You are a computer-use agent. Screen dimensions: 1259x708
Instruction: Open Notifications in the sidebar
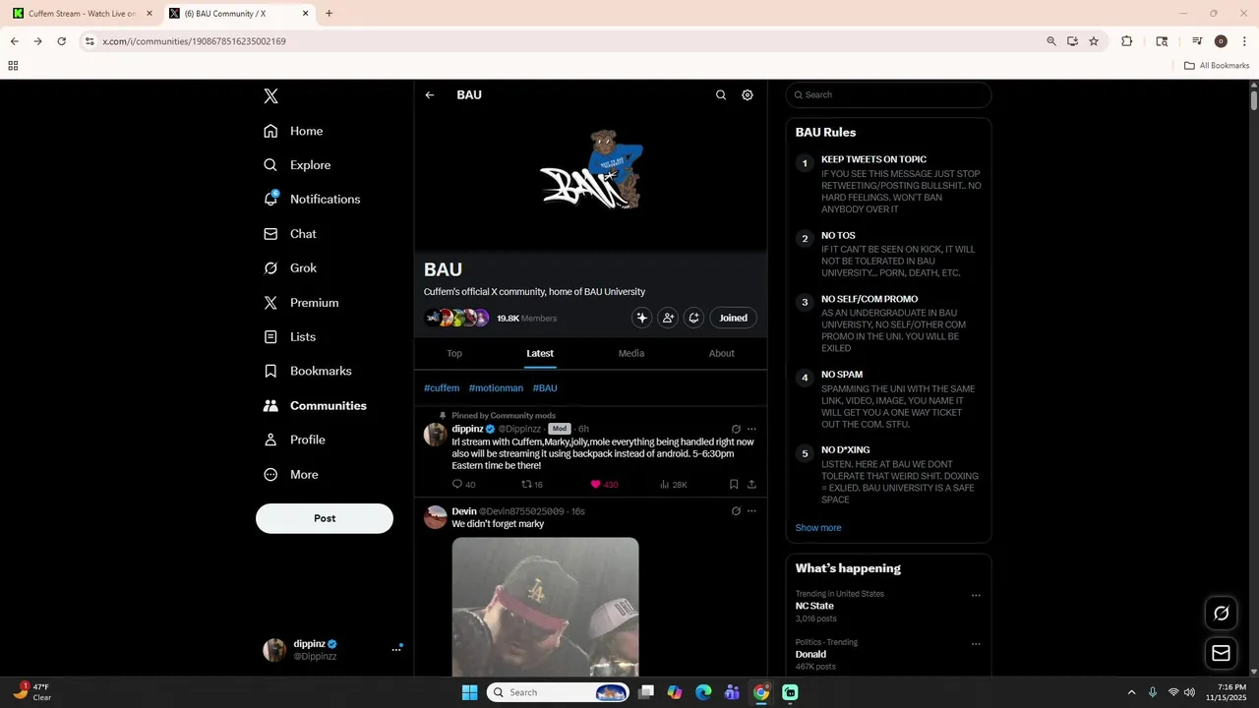tap(312, 199)
